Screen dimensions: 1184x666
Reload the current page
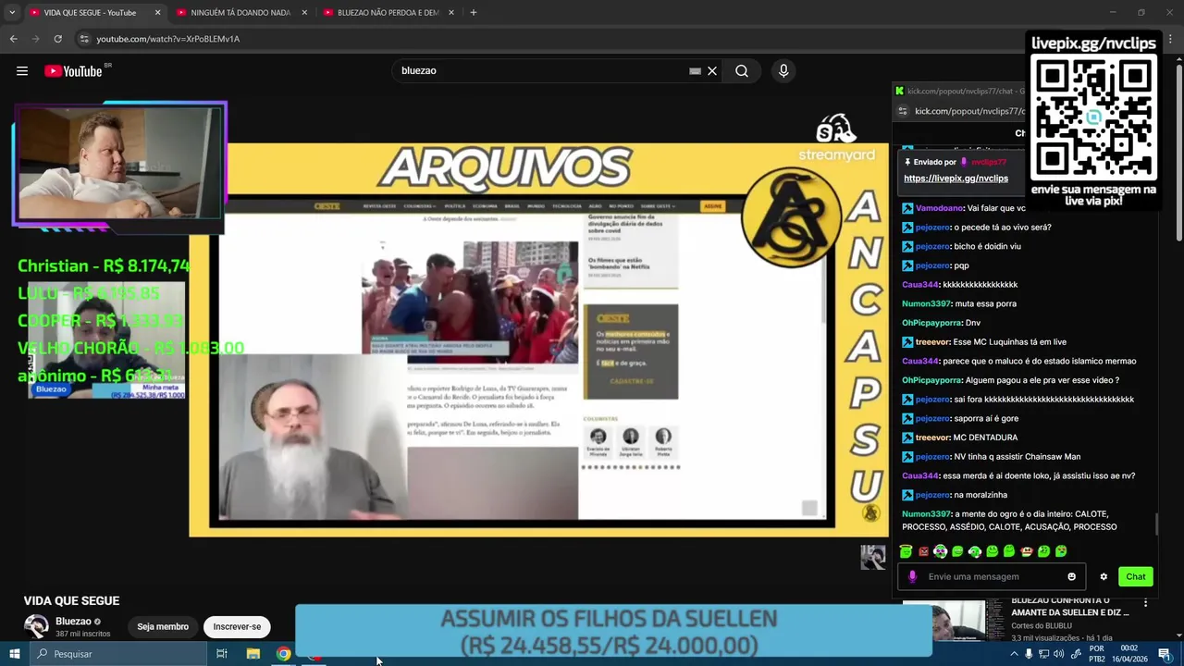pyautogui.click(x=57, y=39)
